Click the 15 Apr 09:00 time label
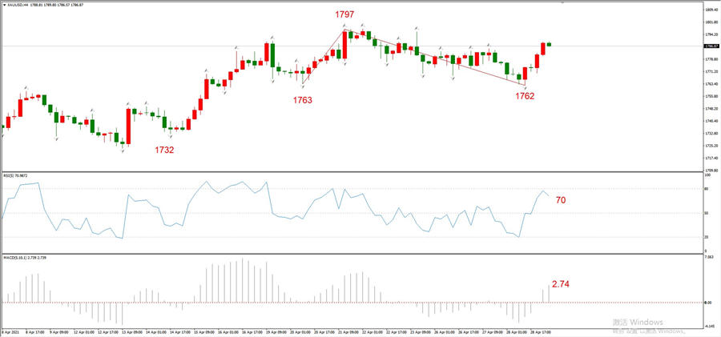Screen dimensions: 721x337 [x=204, y=332]
